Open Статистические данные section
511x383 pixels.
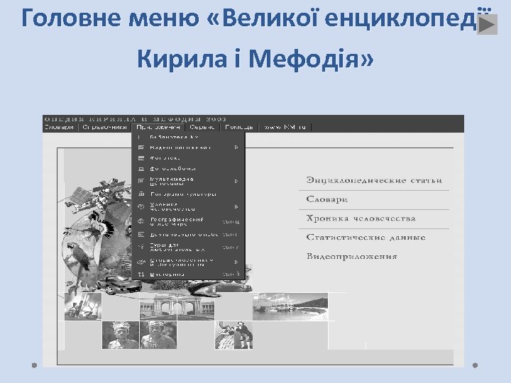pyautogui.click(x=366, y=237)
